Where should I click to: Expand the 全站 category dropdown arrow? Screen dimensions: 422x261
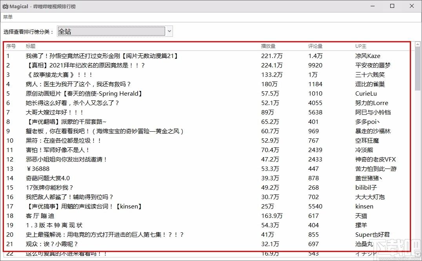point(169,31)
